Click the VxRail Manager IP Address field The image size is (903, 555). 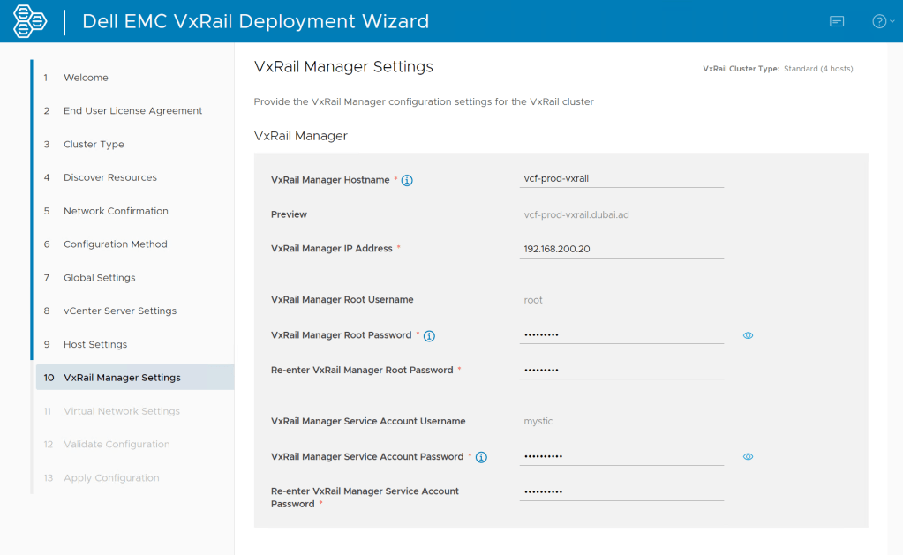621,249
